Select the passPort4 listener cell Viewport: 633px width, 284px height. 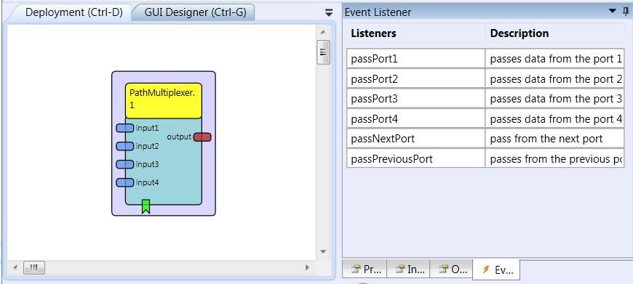415,119
